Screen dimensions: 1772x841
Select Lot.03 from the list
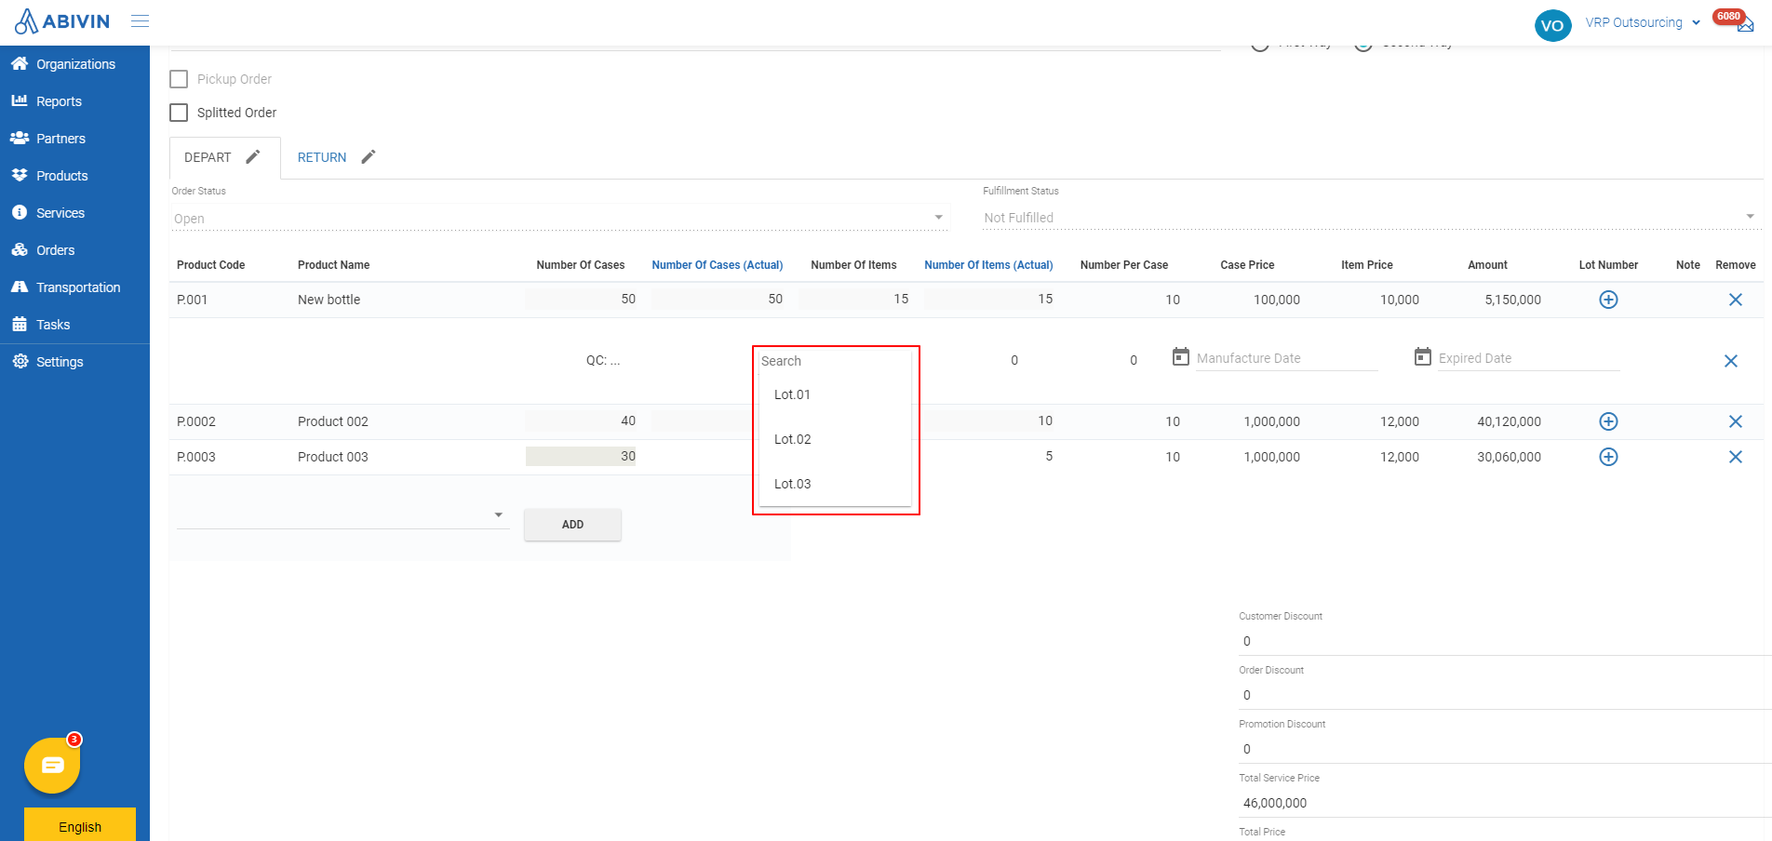pos(835,484)
